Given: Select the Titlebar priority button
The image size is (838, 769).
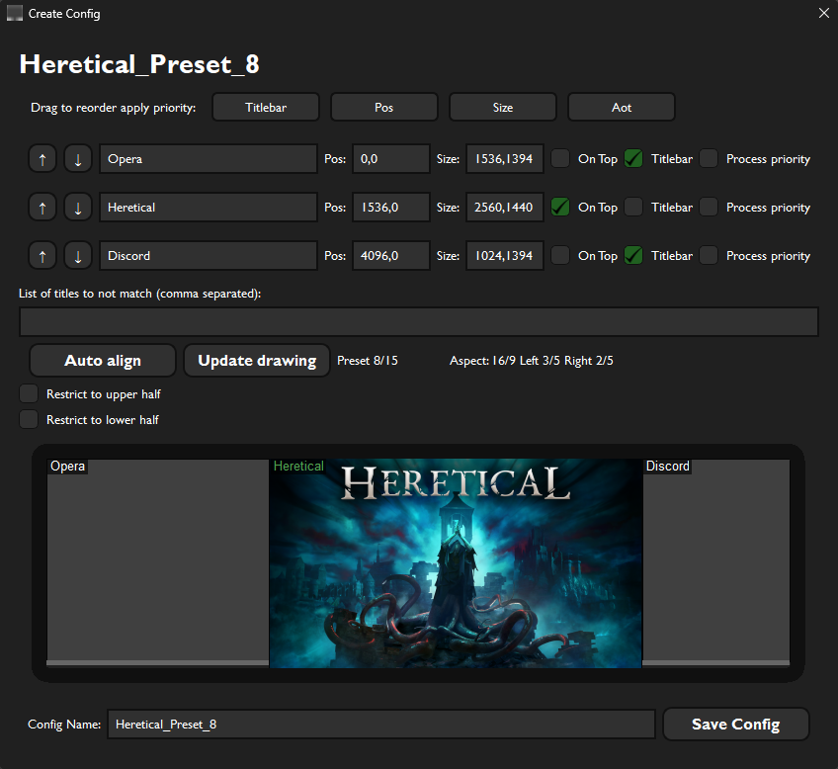Looking at the screenshot, I should pos(266,108).
